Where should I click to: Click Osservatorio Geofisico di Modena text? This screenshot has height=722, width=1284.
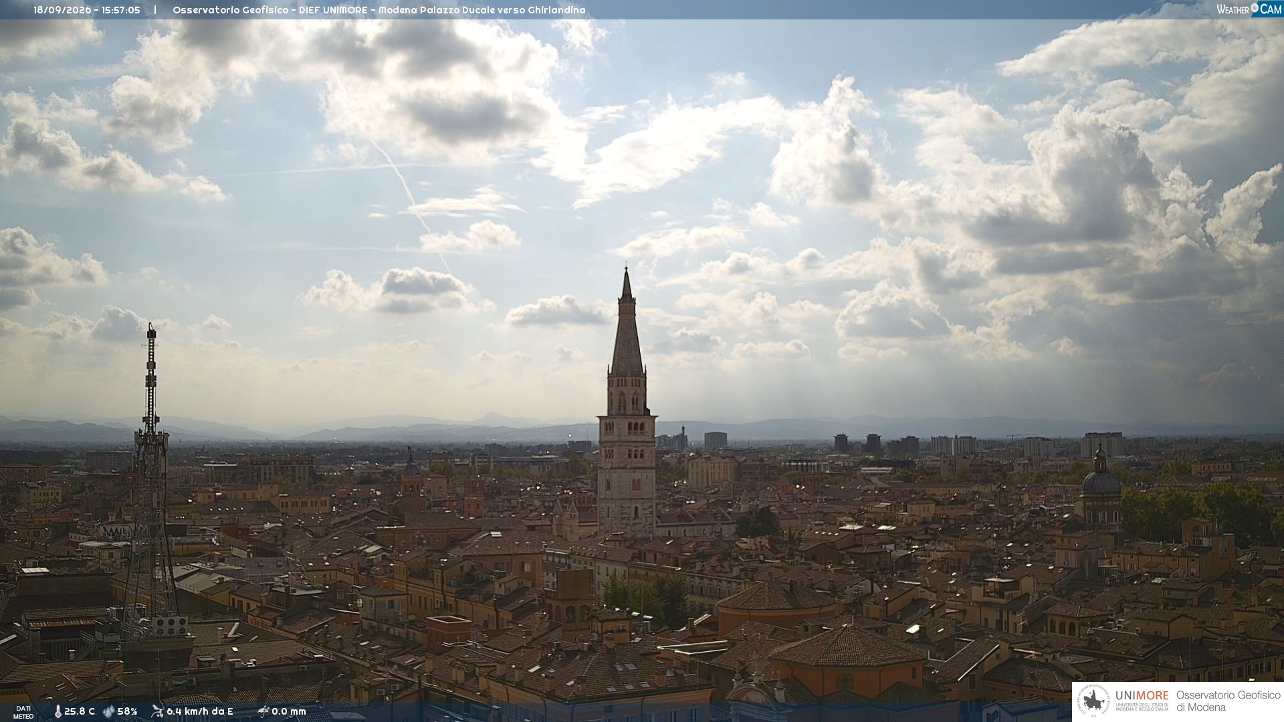(x=1228, y=701)
